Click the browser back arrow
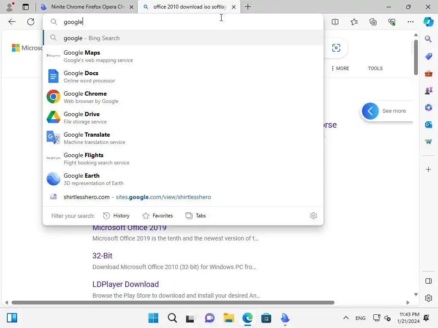 pyautogui.click(x=12, y=22)
